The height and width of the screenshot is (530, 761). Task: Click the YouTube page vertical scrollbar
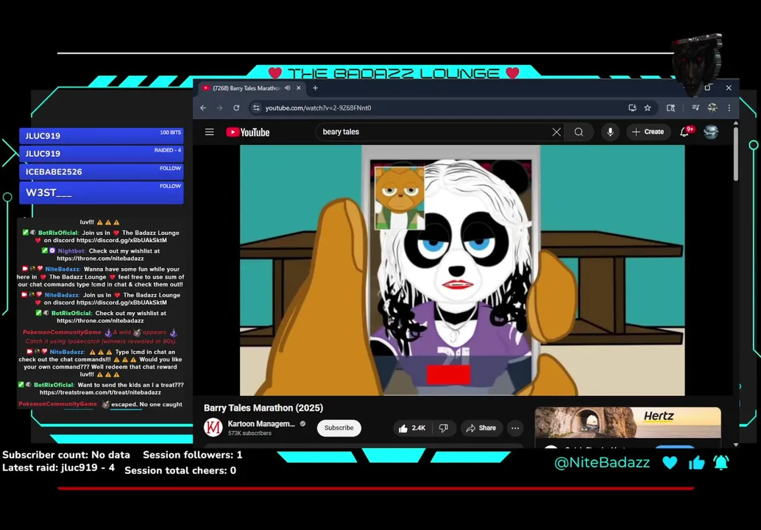[736, 155]
